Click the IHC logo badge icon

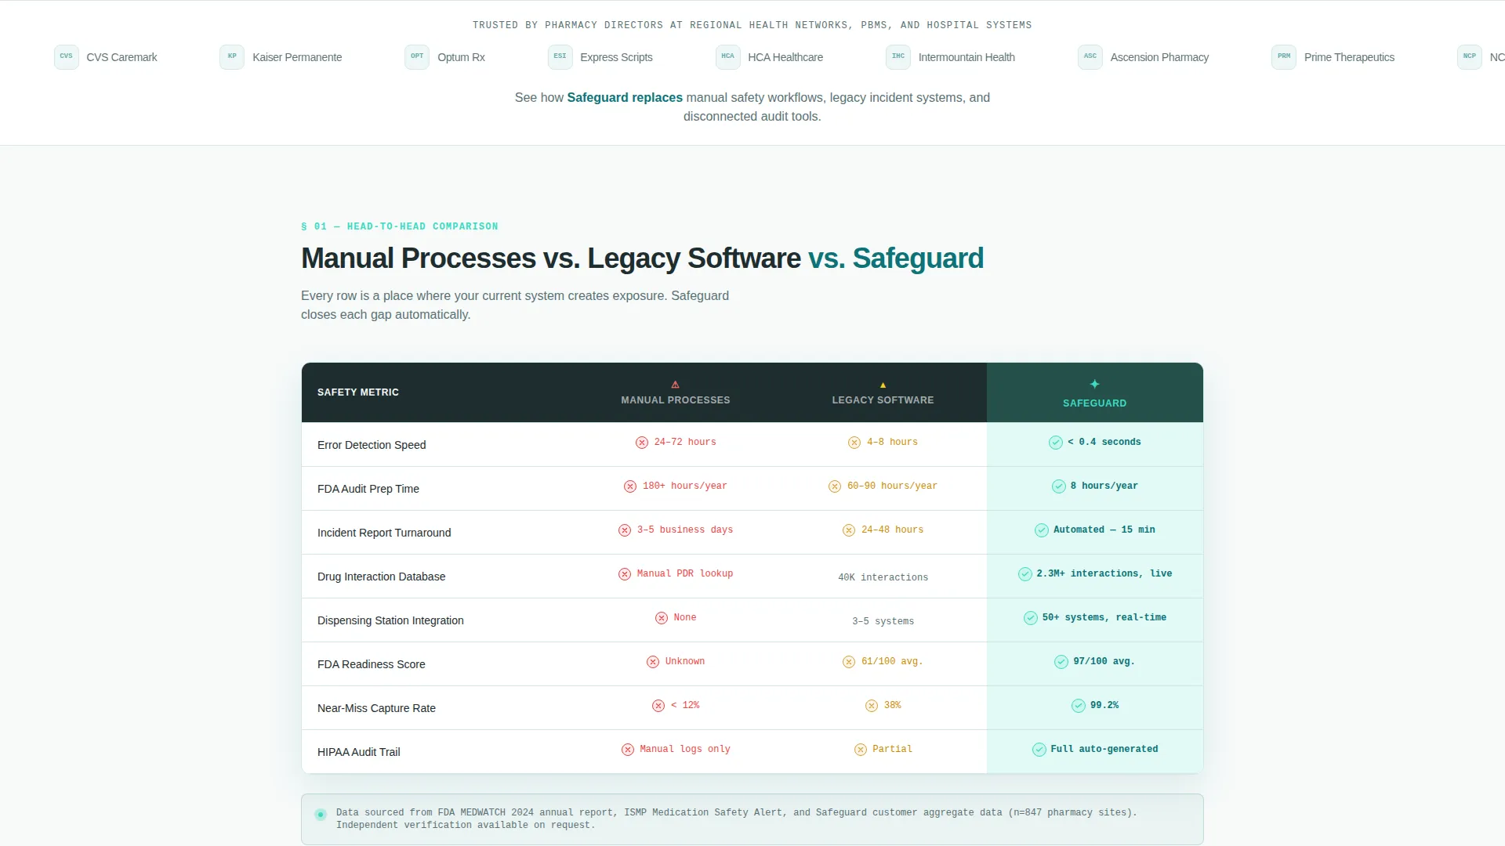click(898, 57)
